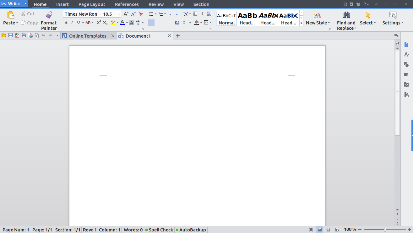Click the New Style button
413x233 pixels.
318,18
